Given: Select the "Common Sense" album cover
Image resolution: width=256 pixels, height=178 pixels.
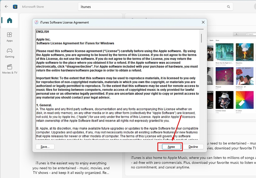Looking at the screenshot, I should pyautogui.click(x=225, y=100).
